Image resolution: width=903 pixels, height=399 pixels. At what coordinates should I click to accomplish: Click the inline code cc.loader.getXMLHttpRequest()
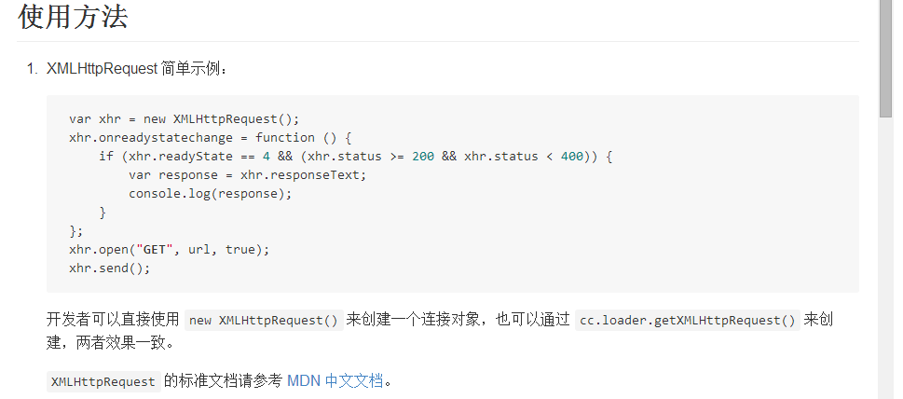688,320
